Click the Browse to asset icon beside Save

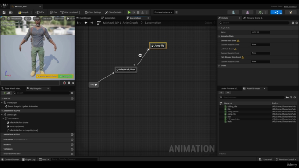(x=11, y=12)
